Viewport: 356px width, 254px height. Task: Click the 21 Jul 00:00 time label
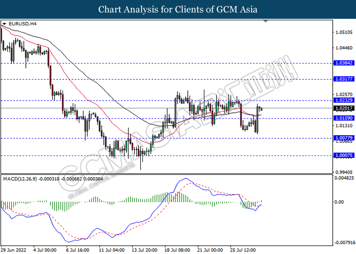[x=210, y=250]
